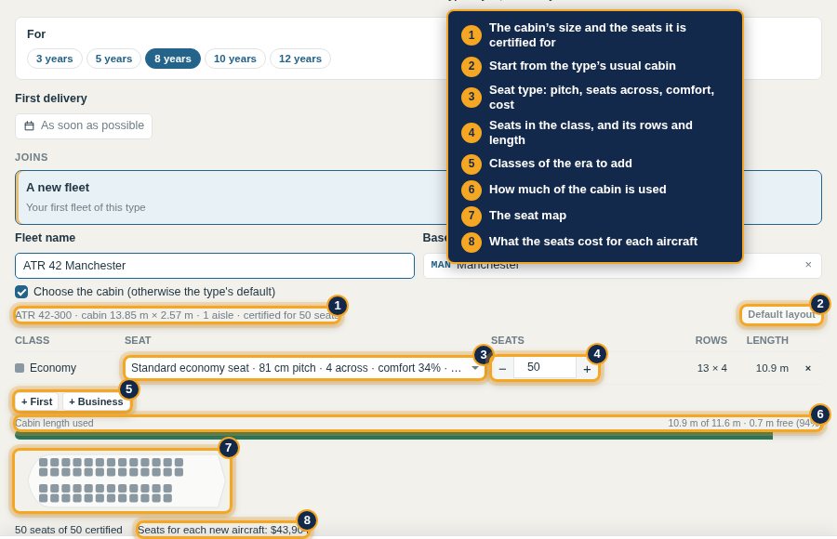Click the Default layout button
This screenshot has width=837, height=539.
coord(781,315)
